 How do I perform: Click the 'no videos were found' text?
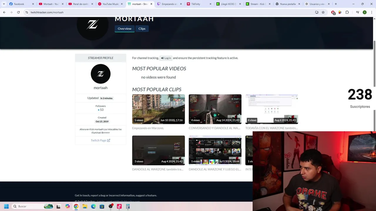click(x=158, y=77)
